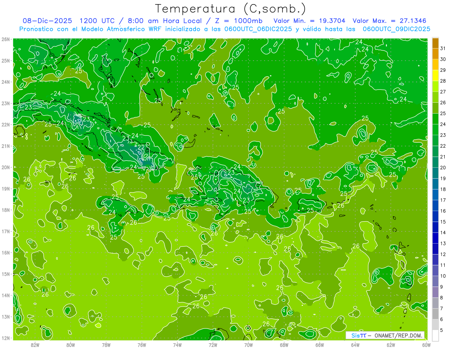Click the "19N" latitude axis label

click(6, 188)
